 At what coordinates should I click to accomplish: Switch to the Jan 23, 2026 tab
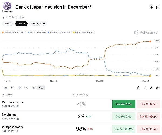click(38, 24)
